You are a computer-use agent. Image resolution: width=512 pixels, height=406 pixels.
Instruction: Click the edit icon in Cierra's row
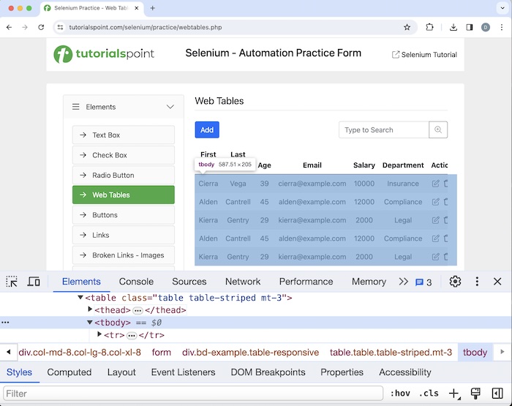[436, 184]
